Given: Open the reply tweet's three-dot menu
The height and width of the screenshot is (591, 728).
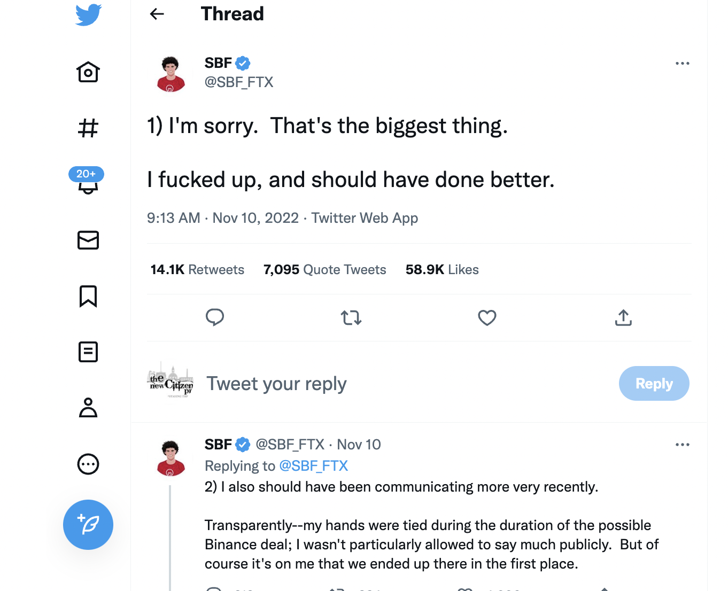Looking at the screenshot, I should point(682,445).
